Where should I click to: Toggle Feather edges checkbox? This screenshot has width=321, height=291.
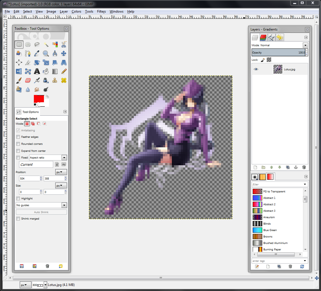[x=18, y=137]
